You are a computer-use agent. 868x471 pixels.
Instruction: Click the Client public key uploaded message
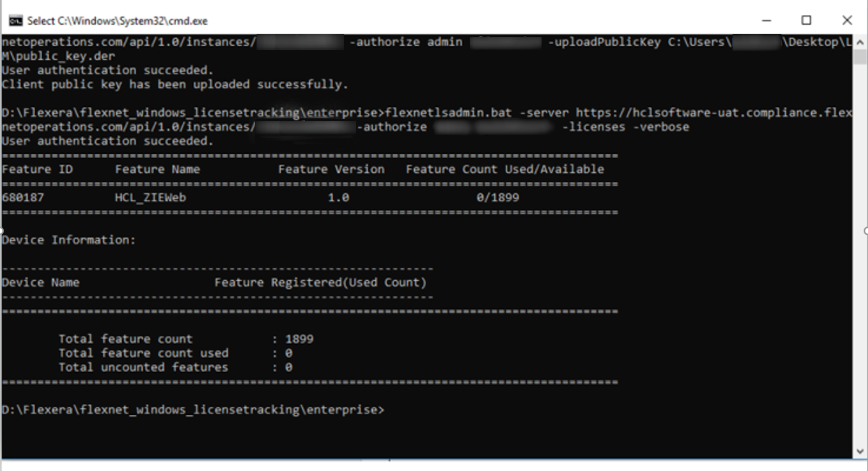pyautogui.click(x=175, y=85)
